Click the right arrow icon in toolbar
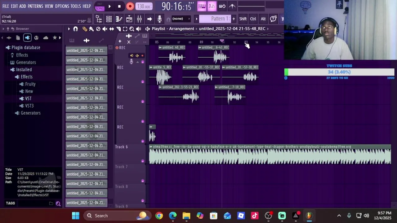The width and height of the screenshot is (397, 223). 149,19
